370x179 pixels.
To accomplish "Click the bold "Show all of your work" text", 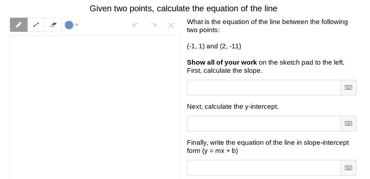I will click(x=222, y=62).
